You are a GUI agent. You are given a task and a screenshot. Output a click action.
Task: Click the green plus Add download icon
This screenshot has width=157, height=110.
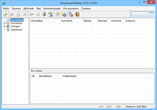(5, 14)
